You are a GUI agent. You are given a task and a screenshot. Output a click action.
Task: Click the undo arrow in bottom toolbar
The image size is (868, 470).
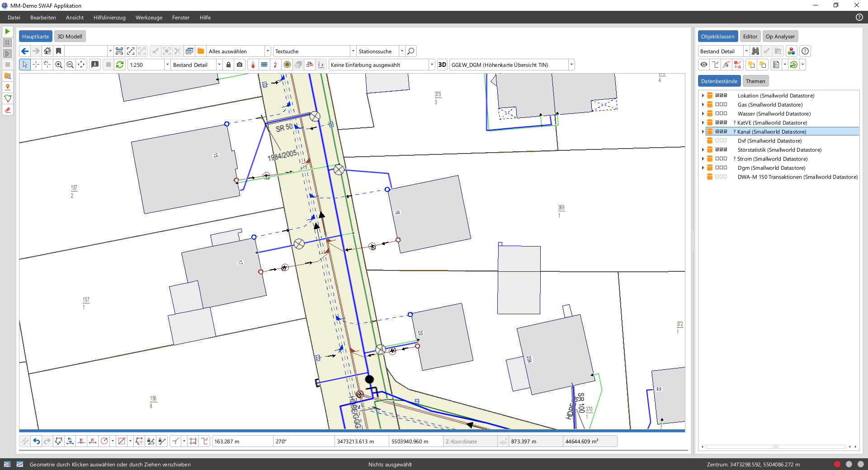tap(36, 441)
